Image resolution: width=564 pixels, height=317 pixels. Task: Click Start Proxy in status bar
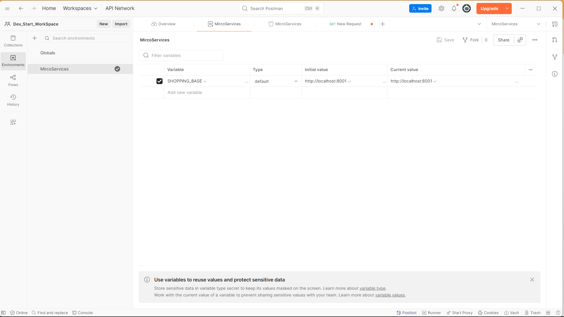[459, 313]
